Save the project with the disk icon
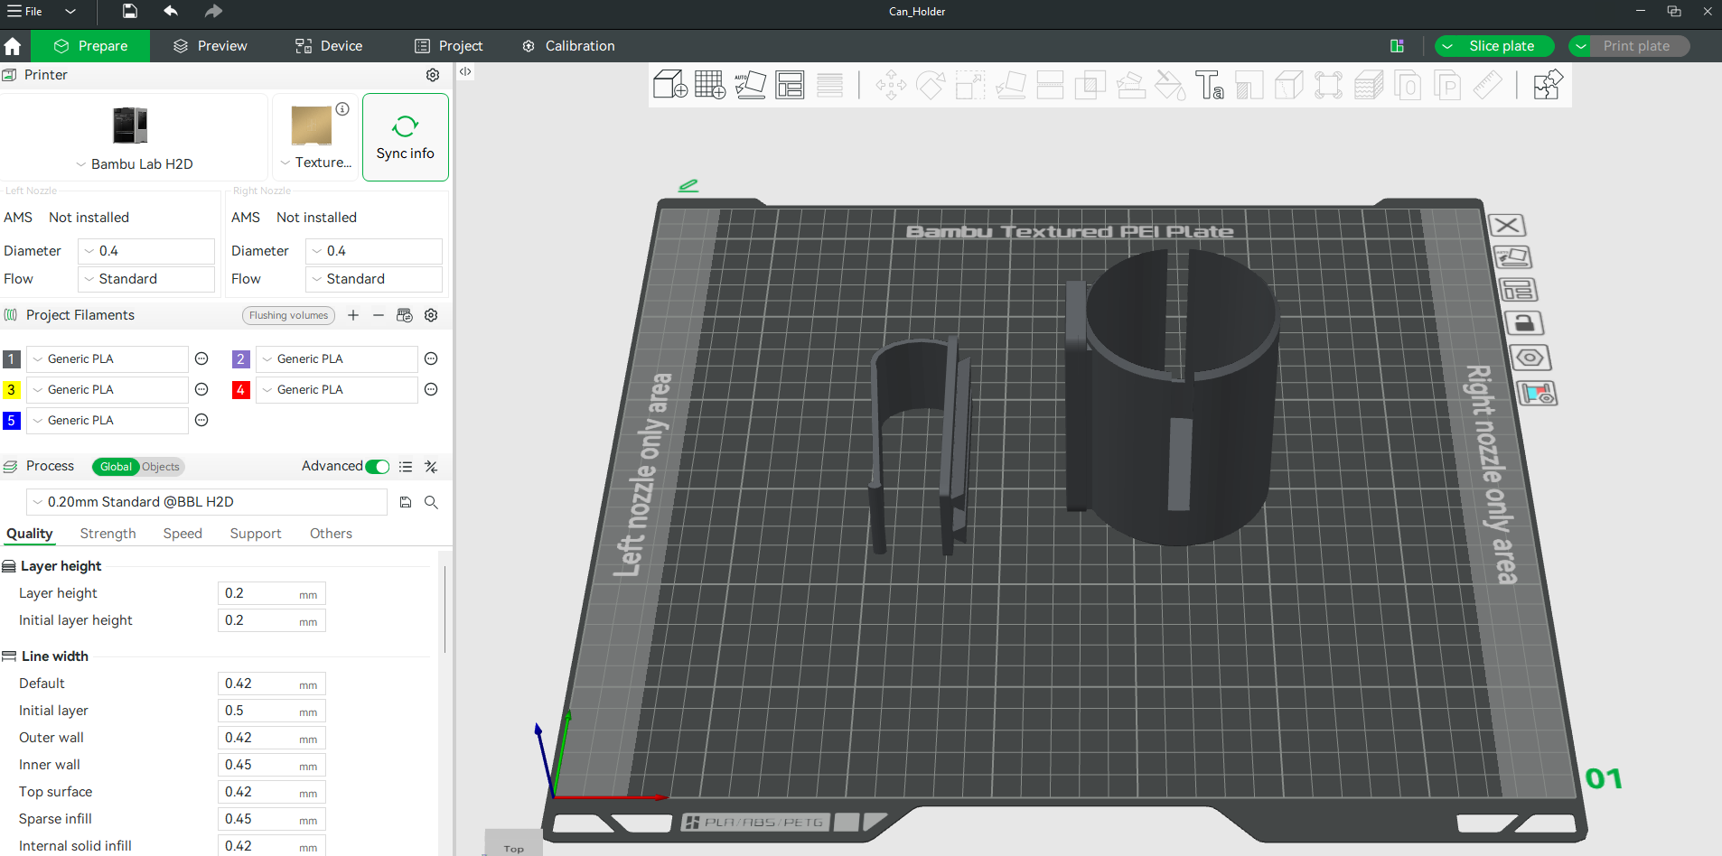Viewport: 1722px width, 856px height. (130, 11)
